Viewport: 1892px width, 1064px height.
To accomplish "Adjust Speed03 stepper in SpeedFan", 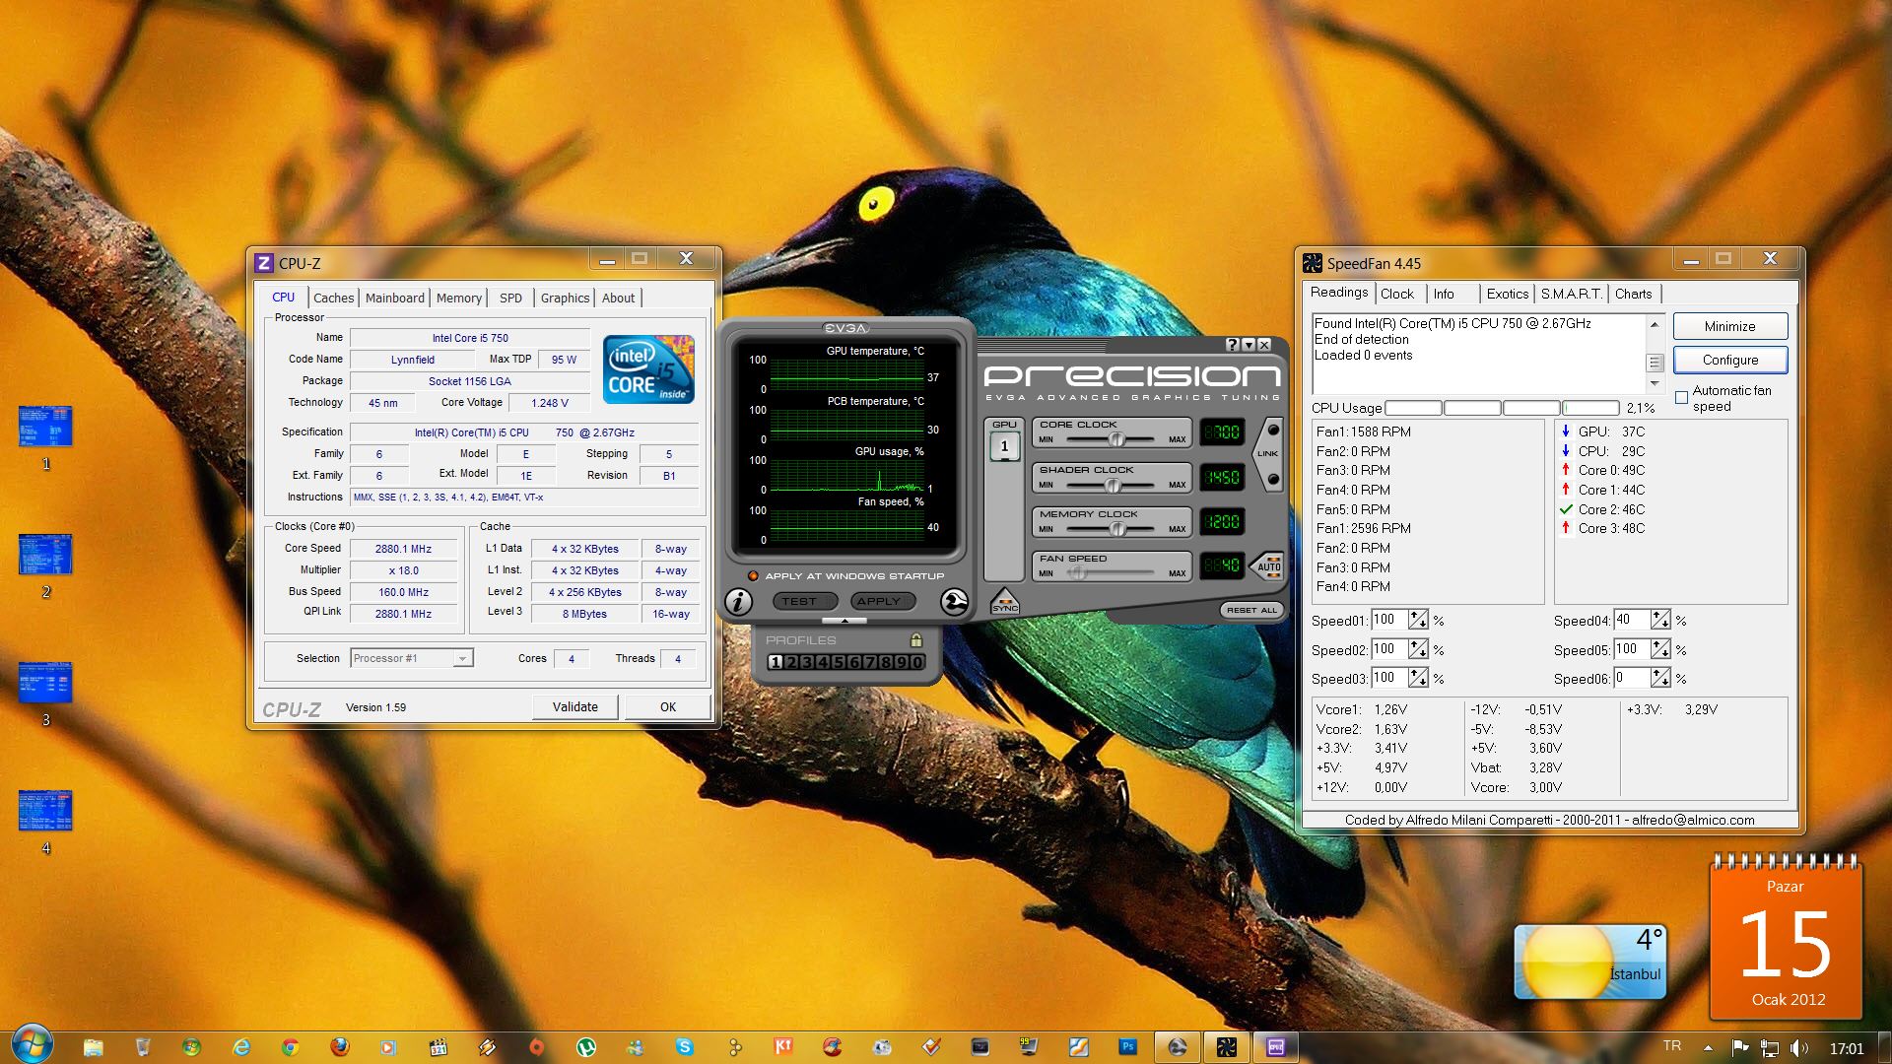I will pos(1417,678).
